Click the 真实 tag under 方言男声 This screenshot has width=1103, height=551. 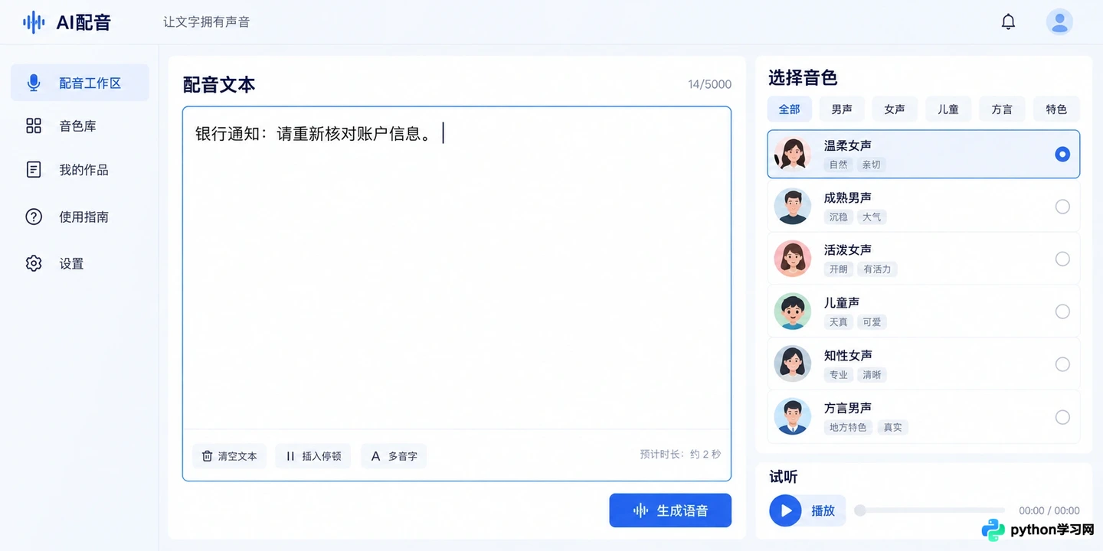892,428
